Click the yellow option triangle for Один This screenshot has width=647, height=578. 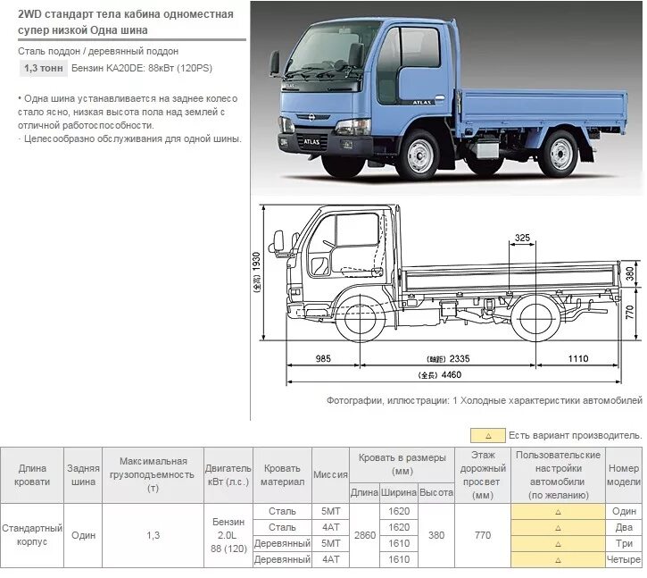[x=558, y=512]
